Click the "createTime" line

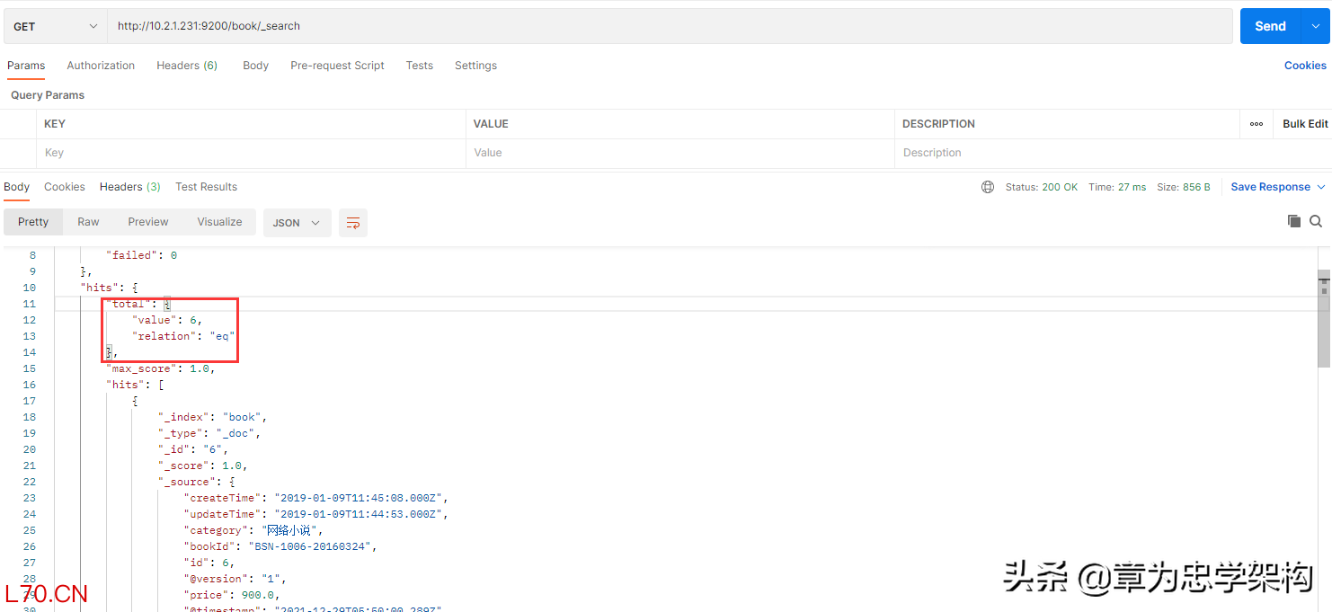click(x=315, y=498)
